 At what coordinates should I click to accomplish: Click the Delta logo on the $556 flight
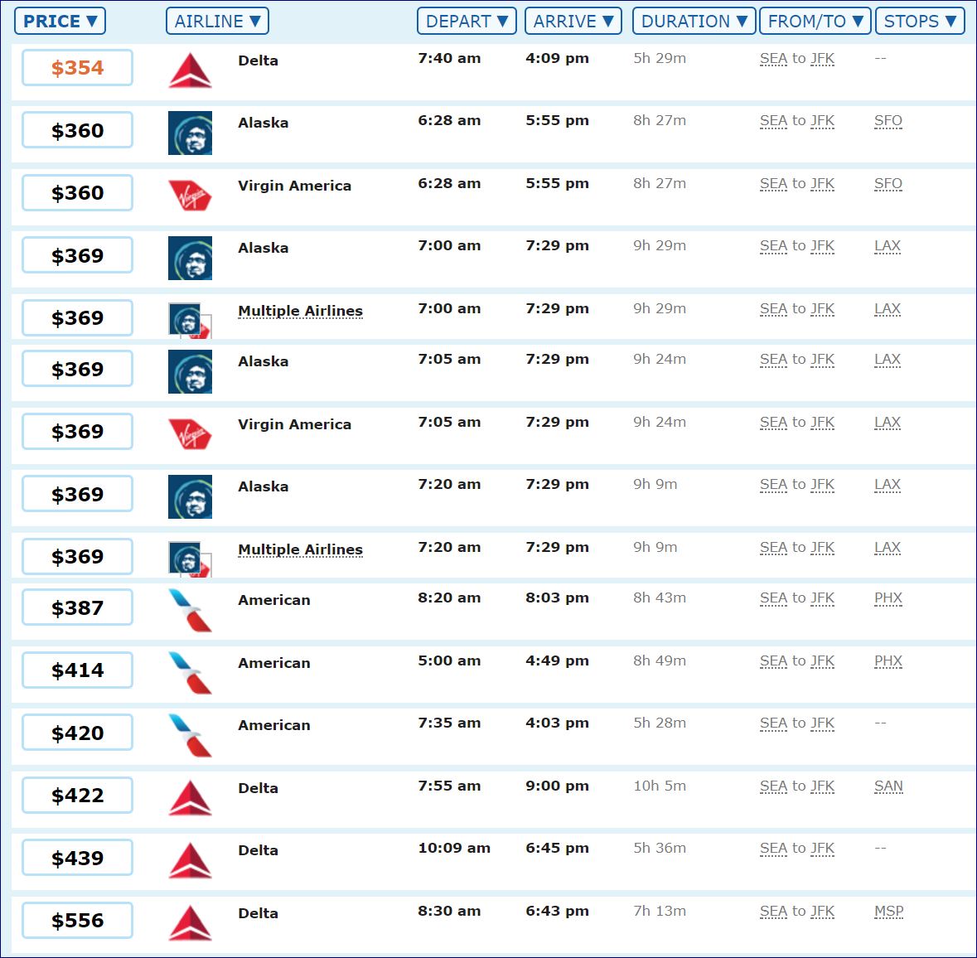(190, 923)
